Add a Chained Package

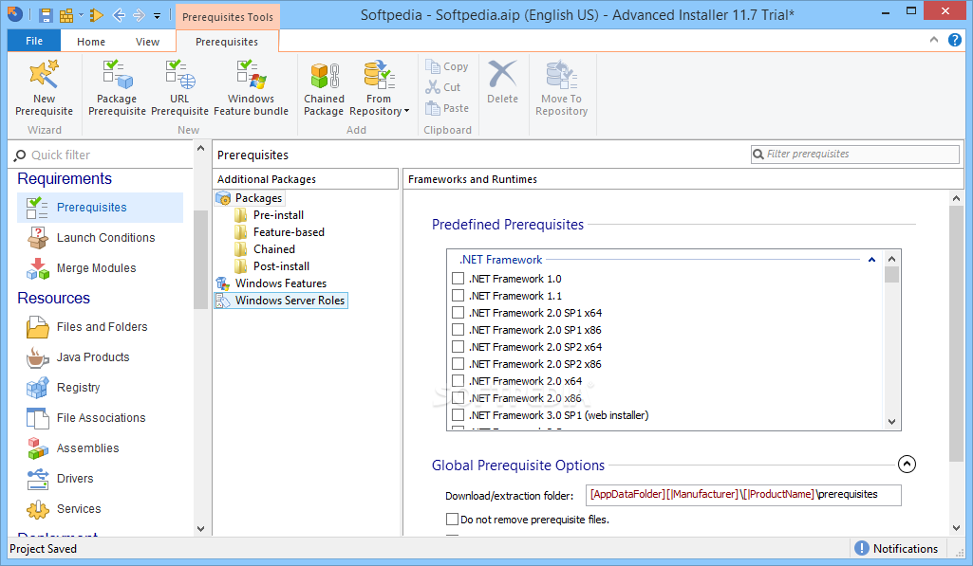pos(324,88)
